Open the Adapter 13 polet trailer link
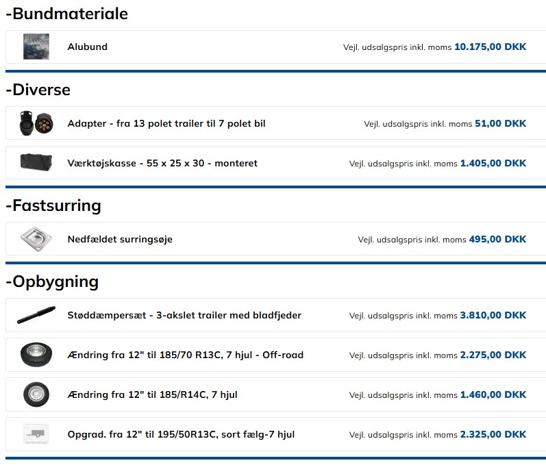The image size is (546, 465). click(x=166, y=124)
